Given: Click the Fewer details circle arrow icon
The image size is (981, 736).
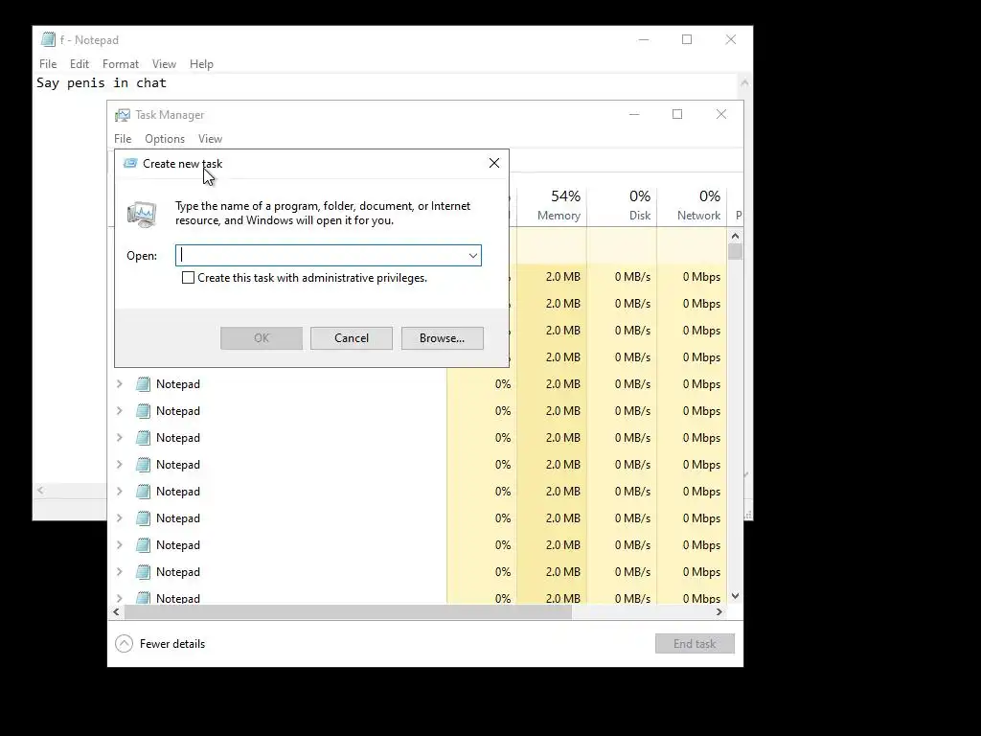Looking at the screenshot, I should (124, 643).
